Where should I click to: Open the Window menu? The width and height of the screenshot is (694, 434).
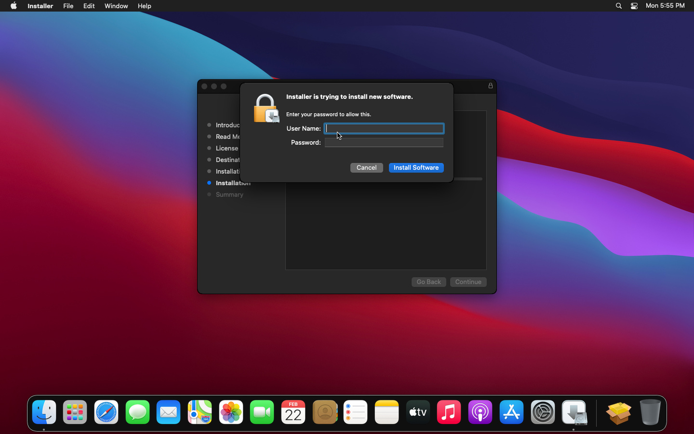(x=116, y=6)
